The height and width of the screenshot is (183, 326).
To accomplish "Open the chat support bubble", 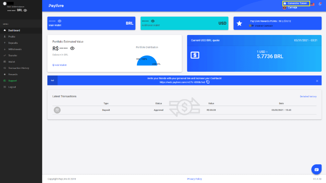I will 316,169.
